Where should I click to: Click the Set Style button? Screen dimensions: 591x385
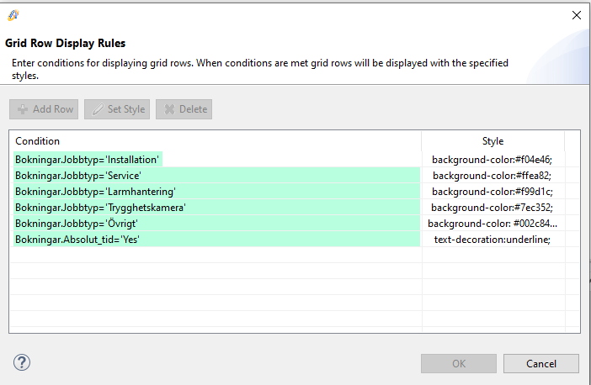coord(117,109)
